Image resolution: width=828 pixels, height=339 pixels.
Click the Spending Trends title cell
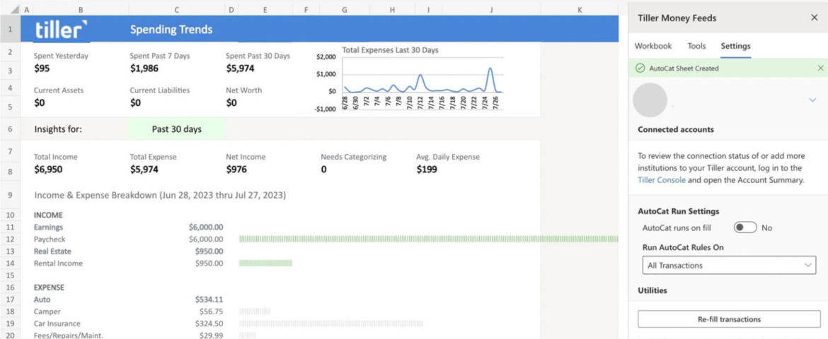[x=171, y=30]
